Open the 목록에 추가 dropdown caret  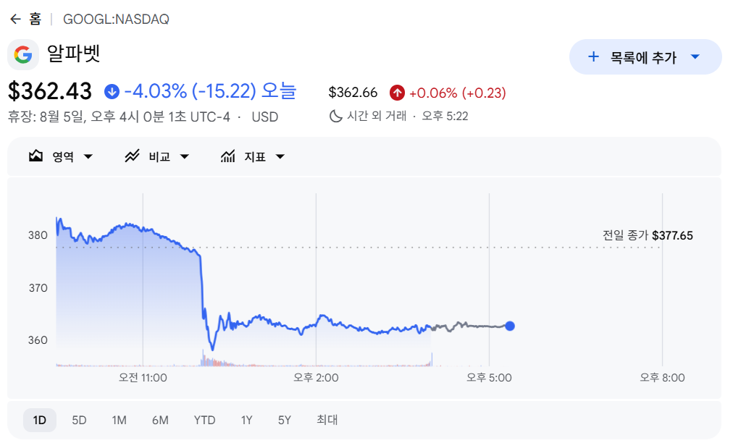pos(695,57)
